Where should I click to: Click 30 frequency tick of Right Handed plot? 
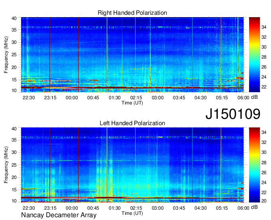(x=14, y=42)
